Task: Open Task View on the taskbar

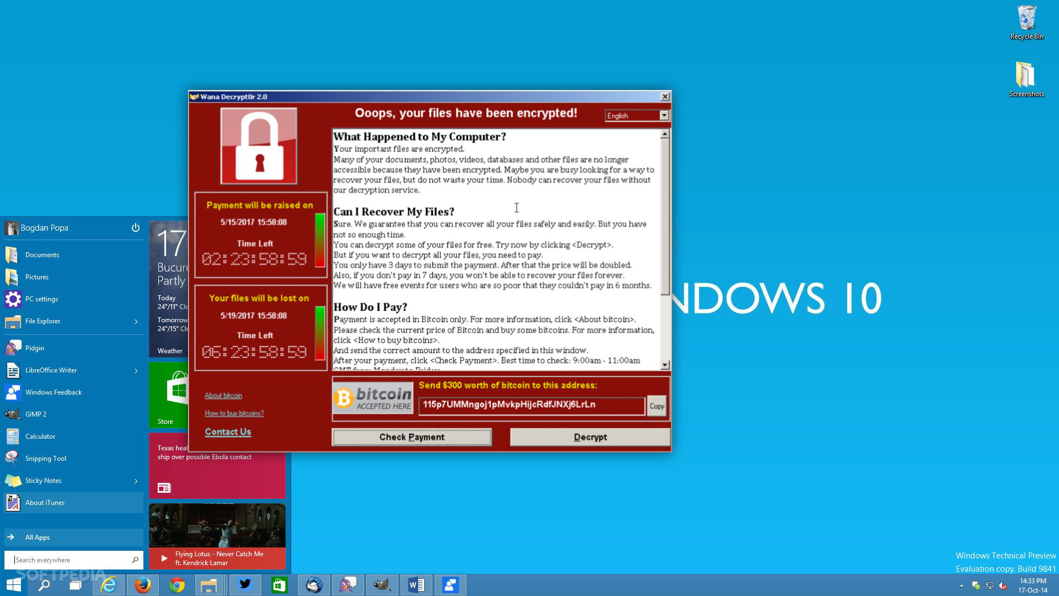Action: pyautogui.click(x=76, y=585)
